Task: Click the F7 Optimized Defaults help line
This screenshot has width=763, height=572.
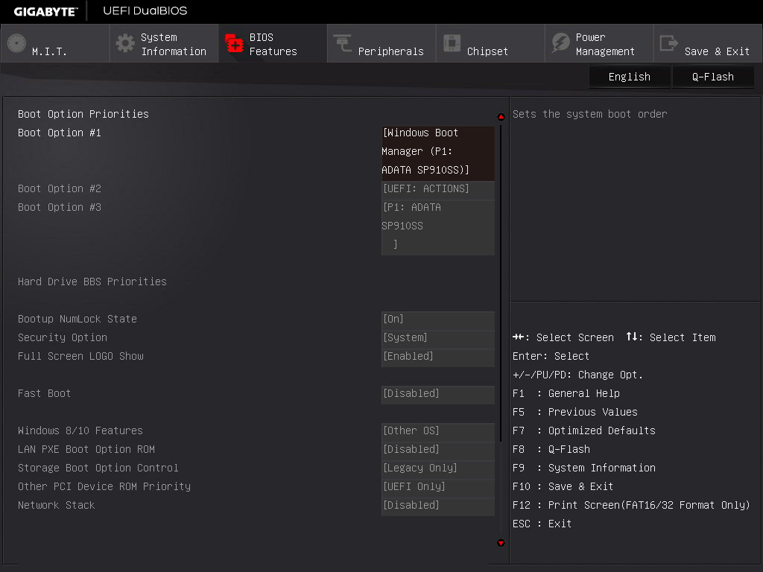Action: [584, 431]
